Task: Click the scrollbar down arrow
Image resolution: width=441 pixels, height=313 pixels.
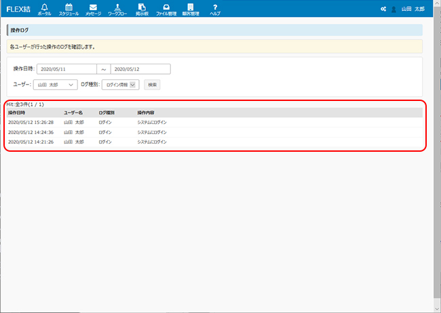Action: point(438,308)
